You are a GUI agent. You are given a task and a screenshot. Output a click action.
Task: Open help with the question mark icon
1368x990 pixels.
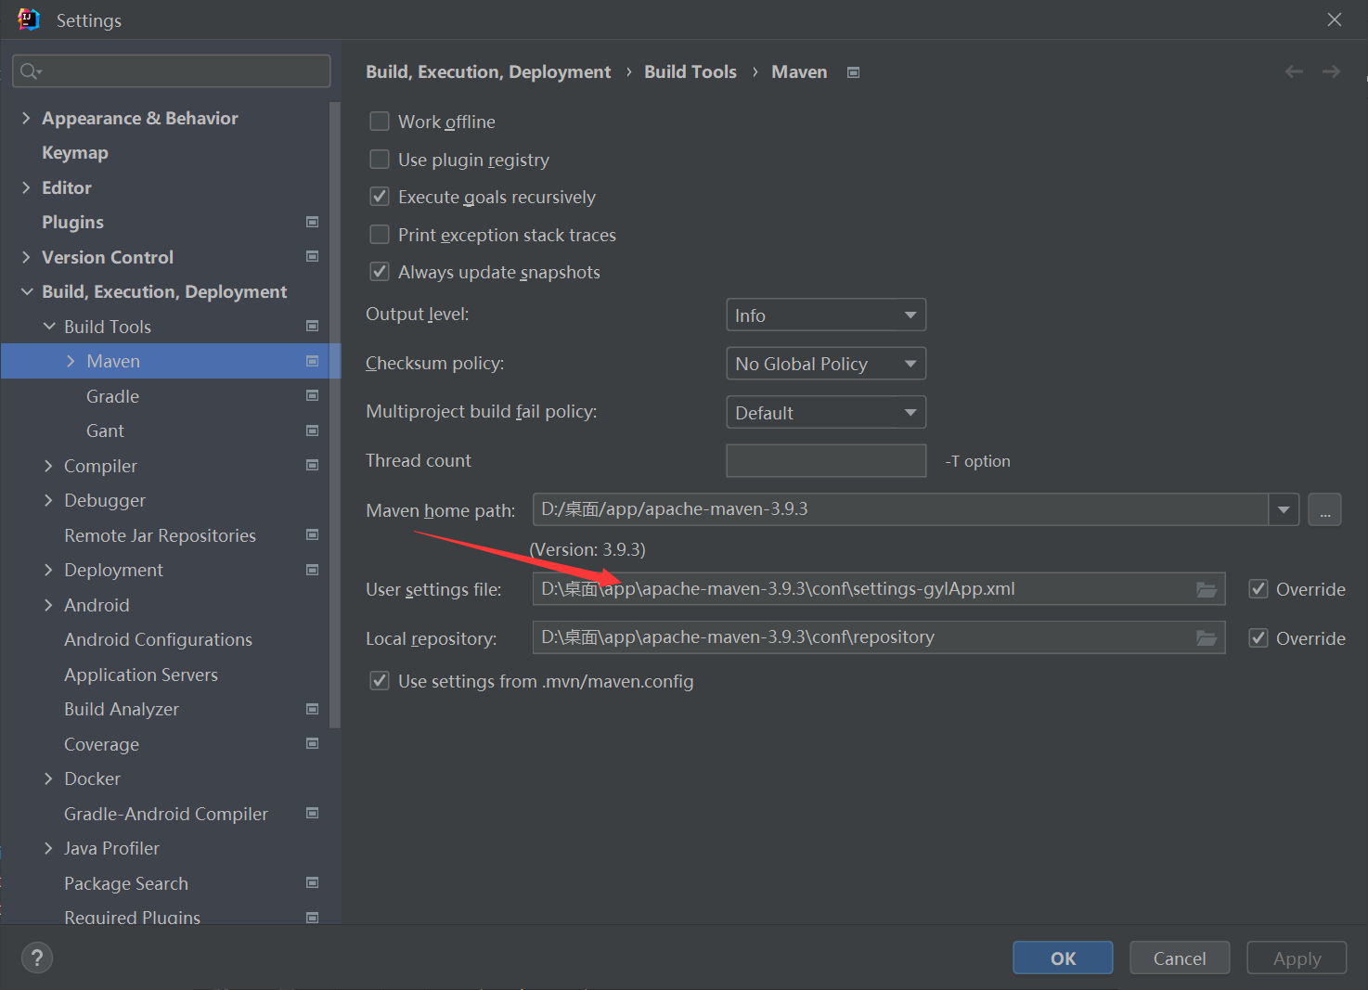pyautogui.click(x=37, y=958)
